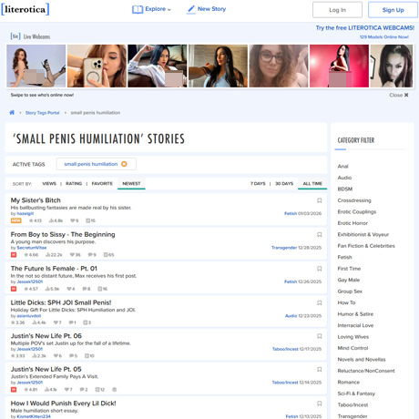Open author SecretumVitae's profile
The height and width of the screenshot is (419, 419).
[x=32, y=248]
